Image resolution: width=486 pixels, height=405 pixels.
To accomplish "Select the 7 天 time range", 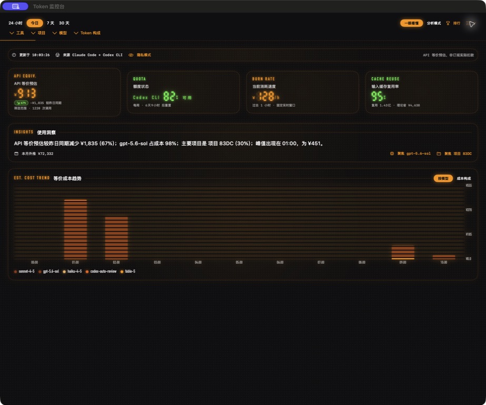I will point(50,23).
